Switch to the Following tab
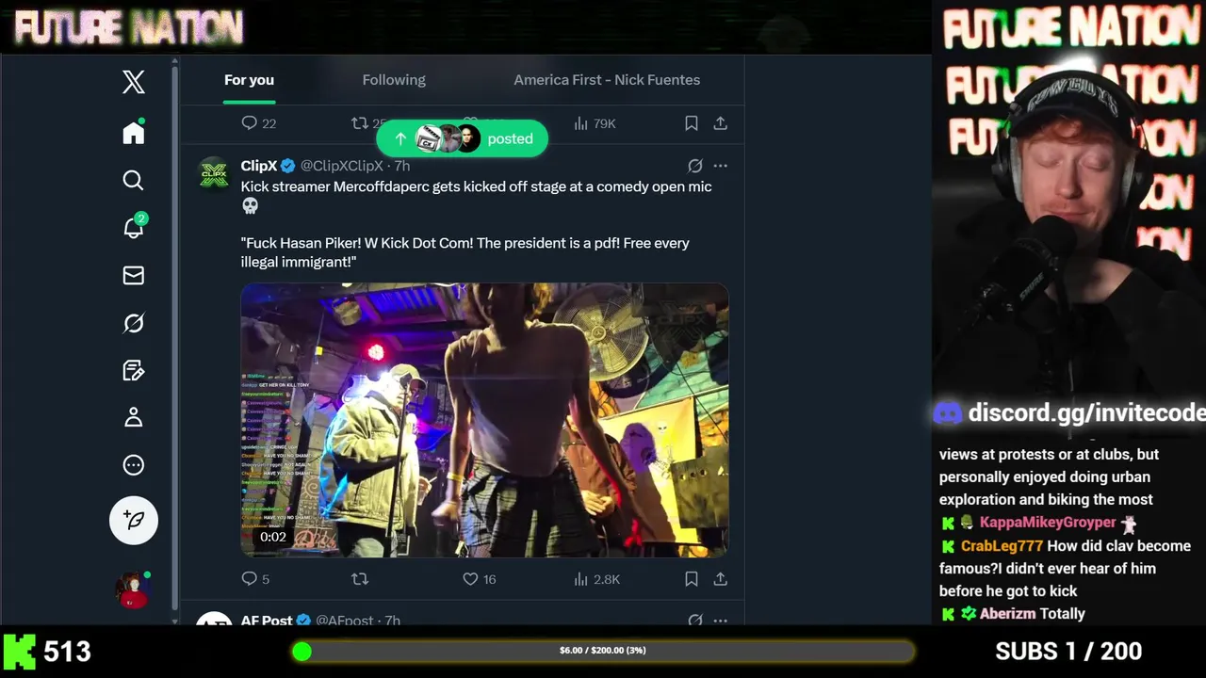 click(x=394, y=80)
